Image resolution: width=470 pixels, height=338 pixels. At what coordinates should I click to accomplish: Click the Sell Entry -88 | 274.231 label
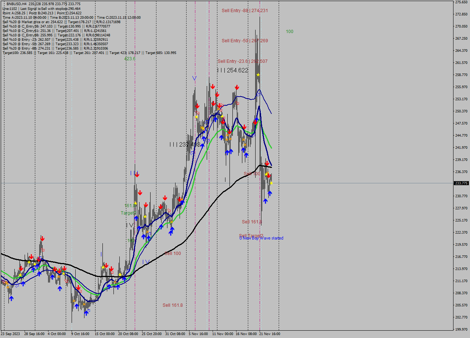pyautogui.click(x=244, y=11)
